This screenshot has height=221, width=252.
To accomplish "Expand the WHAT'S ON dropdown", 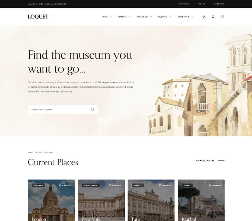I will [x=151, y=17].
